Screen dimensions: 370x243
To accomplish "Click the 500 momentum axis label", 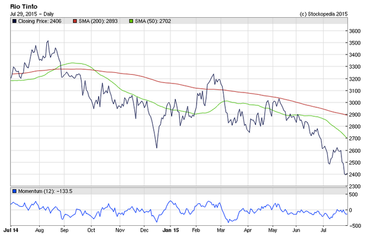I will (x=353, y=194).
